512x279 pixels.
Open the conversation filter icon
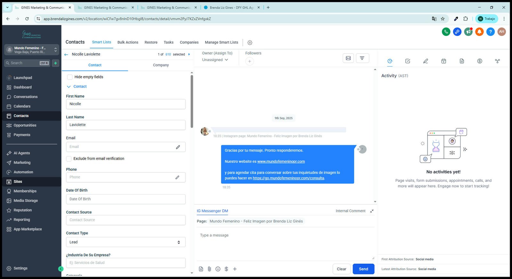pos(362,58)
